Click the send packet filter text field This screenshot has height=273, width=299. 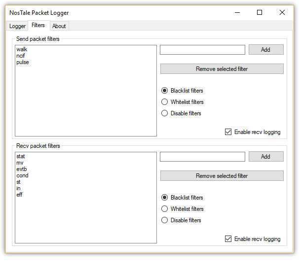[202, 50]
